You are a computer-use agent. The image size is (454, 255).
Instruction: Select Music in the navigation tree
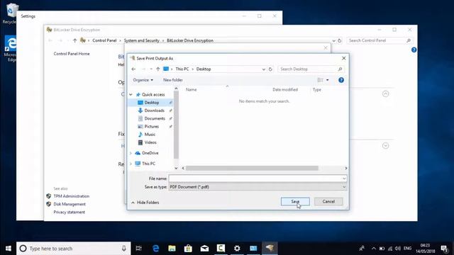pos(150,135)
